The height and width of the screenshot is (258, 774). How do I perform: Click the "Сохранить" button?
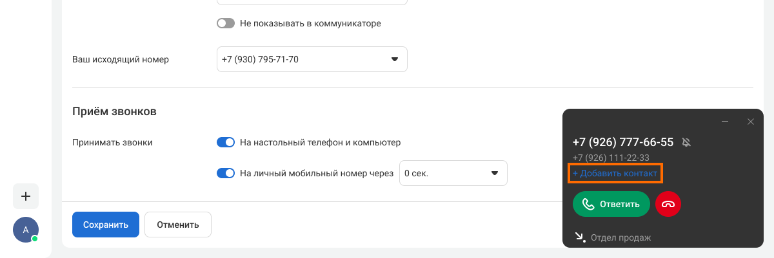[106, 225]
